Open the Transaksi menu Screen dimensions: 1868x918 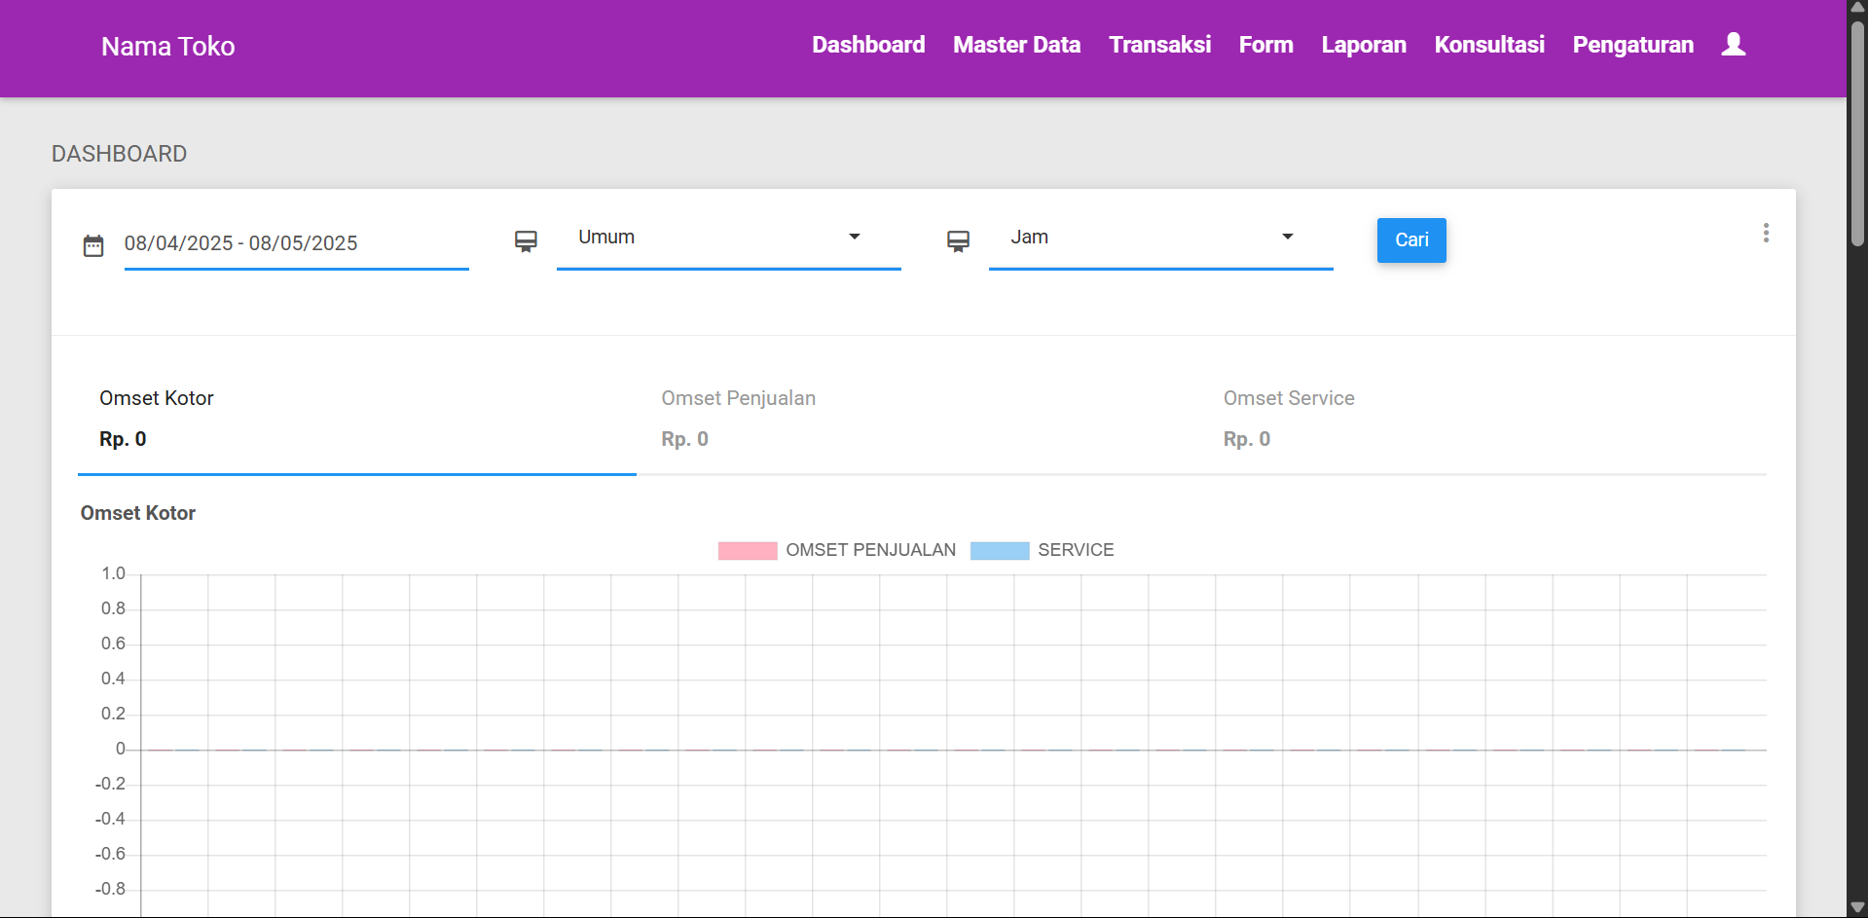(x=1159, y=45)
